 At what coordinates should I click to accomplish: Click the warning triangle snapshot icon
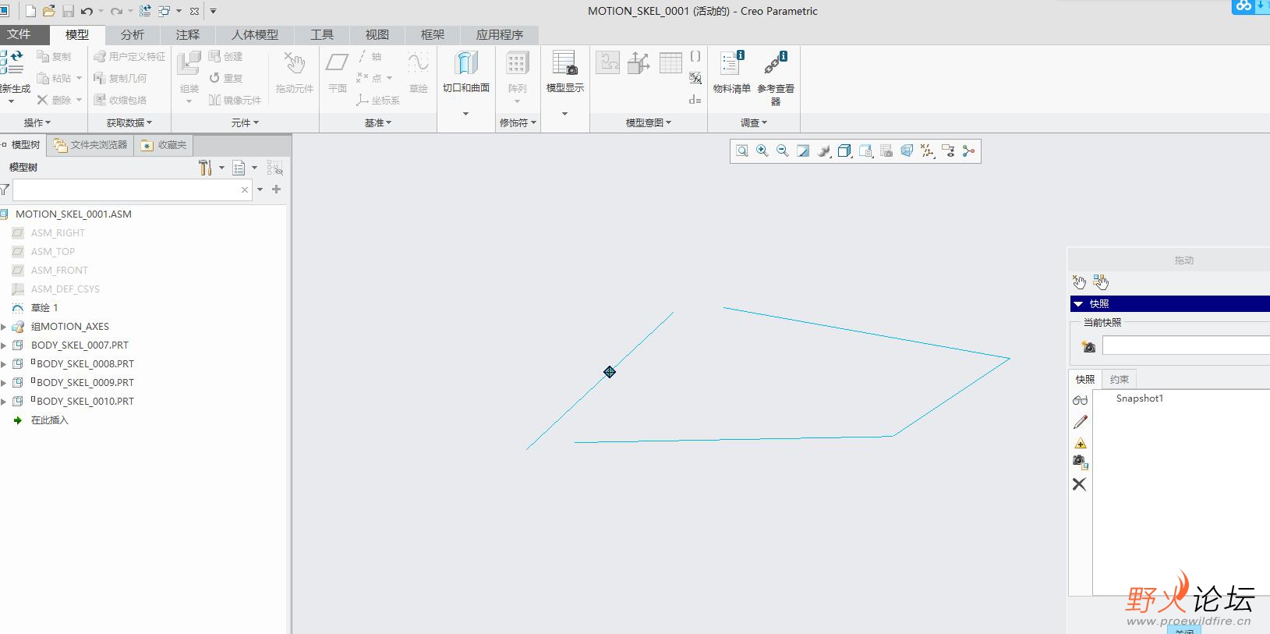pyautogui.click(x=1080, y=443)
